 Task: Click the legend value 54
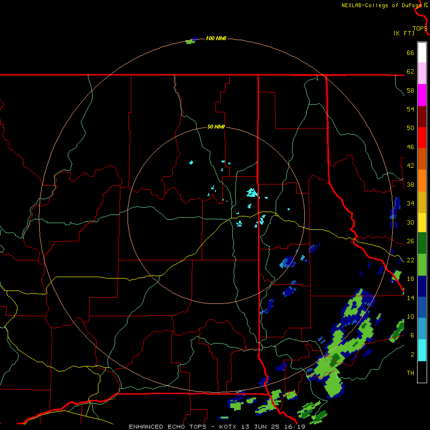410,109
